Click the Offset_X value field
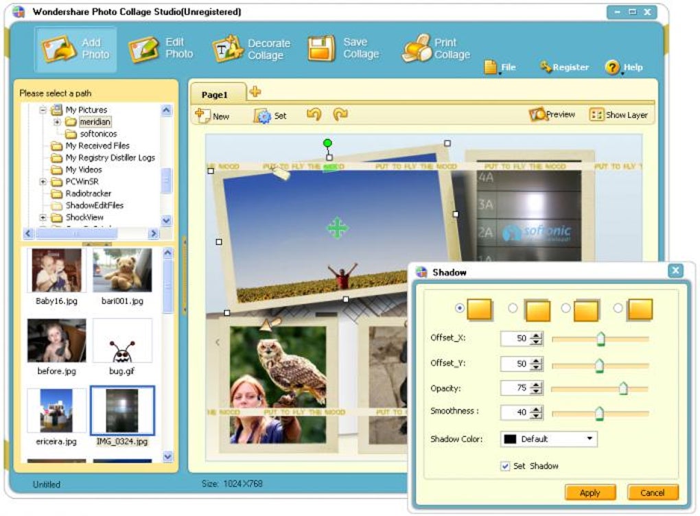The image size is (700, 516). [515, 338]
